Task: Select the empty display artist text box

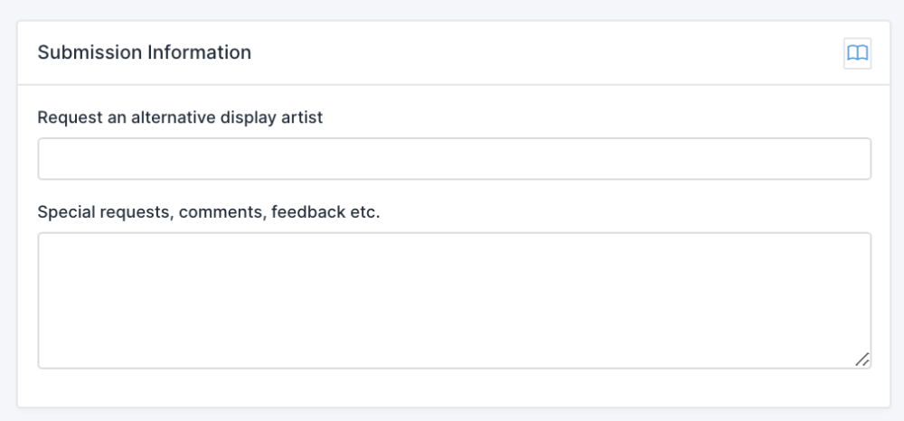Action: point(454,159)
